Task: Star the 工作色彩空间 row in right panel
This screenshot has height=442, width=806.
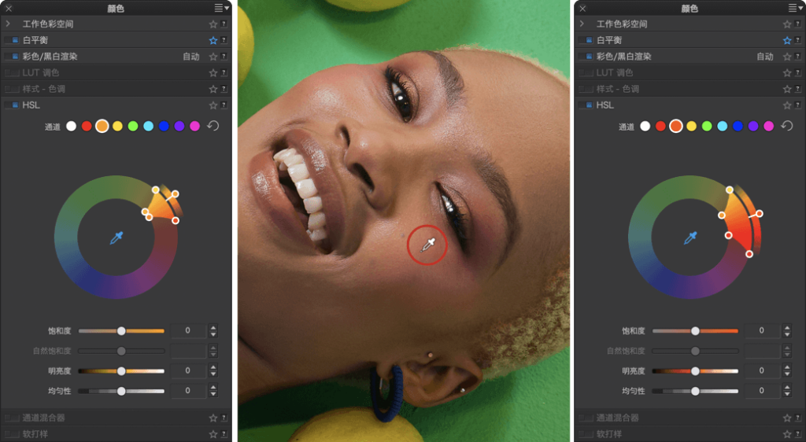Action: click(x=786, y=24)
